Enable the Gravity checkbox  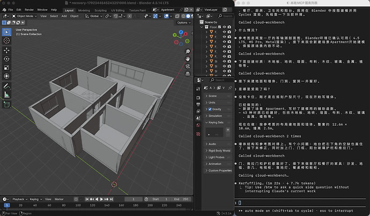tap(210, 109)
